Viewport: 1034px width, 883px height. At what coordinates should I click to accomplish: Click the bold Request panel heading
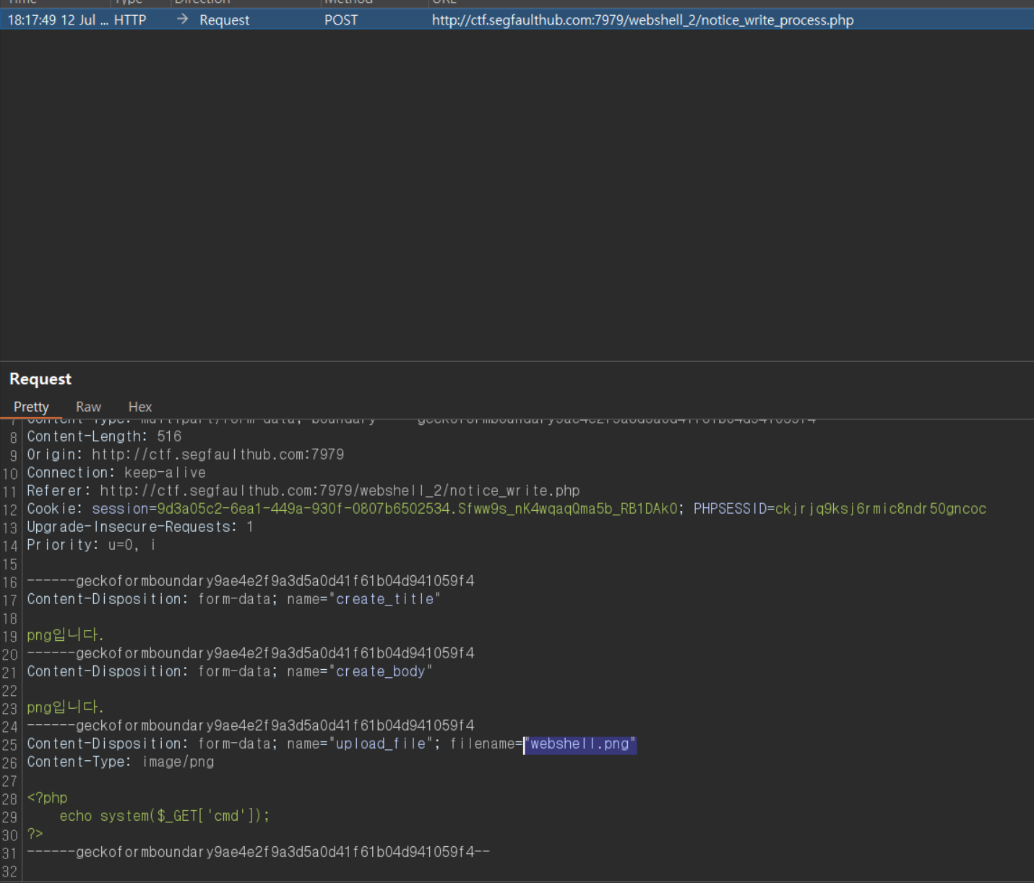point(40,379)
